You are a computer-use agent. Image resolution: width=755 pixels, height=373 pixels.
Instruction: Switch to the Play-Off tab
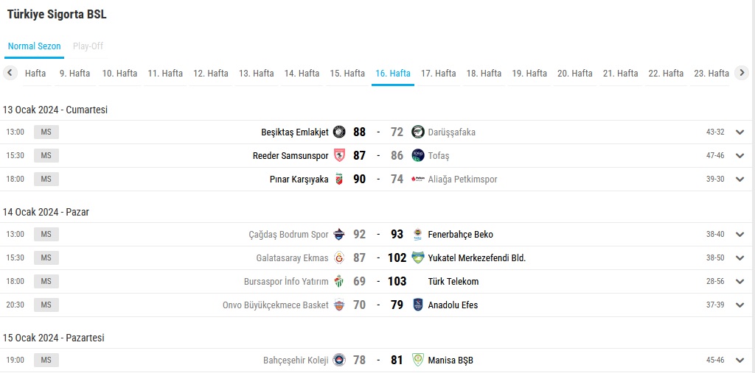pyautogui.click(x=88, y=46)
